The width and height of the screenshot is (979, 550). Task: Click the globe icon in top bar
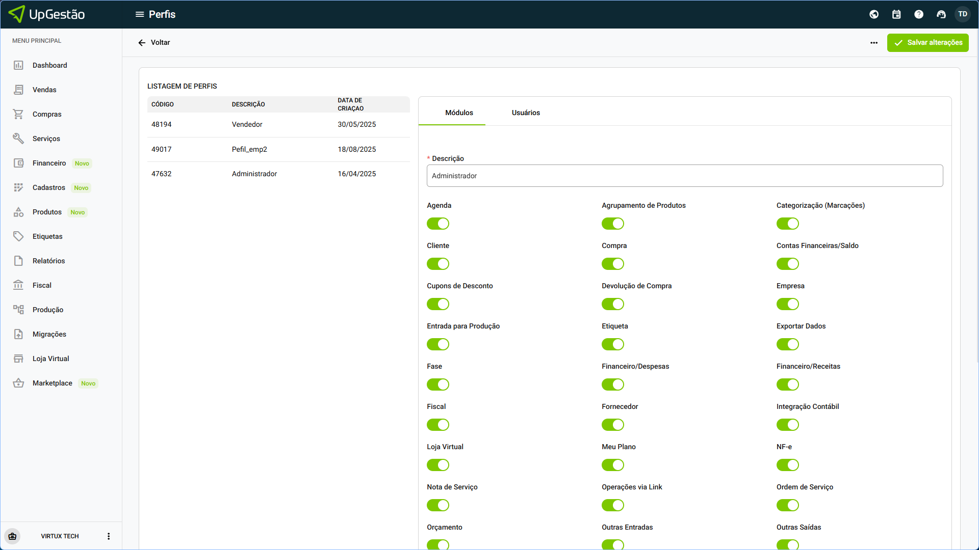pyautogui.click(x=874, y=14)
